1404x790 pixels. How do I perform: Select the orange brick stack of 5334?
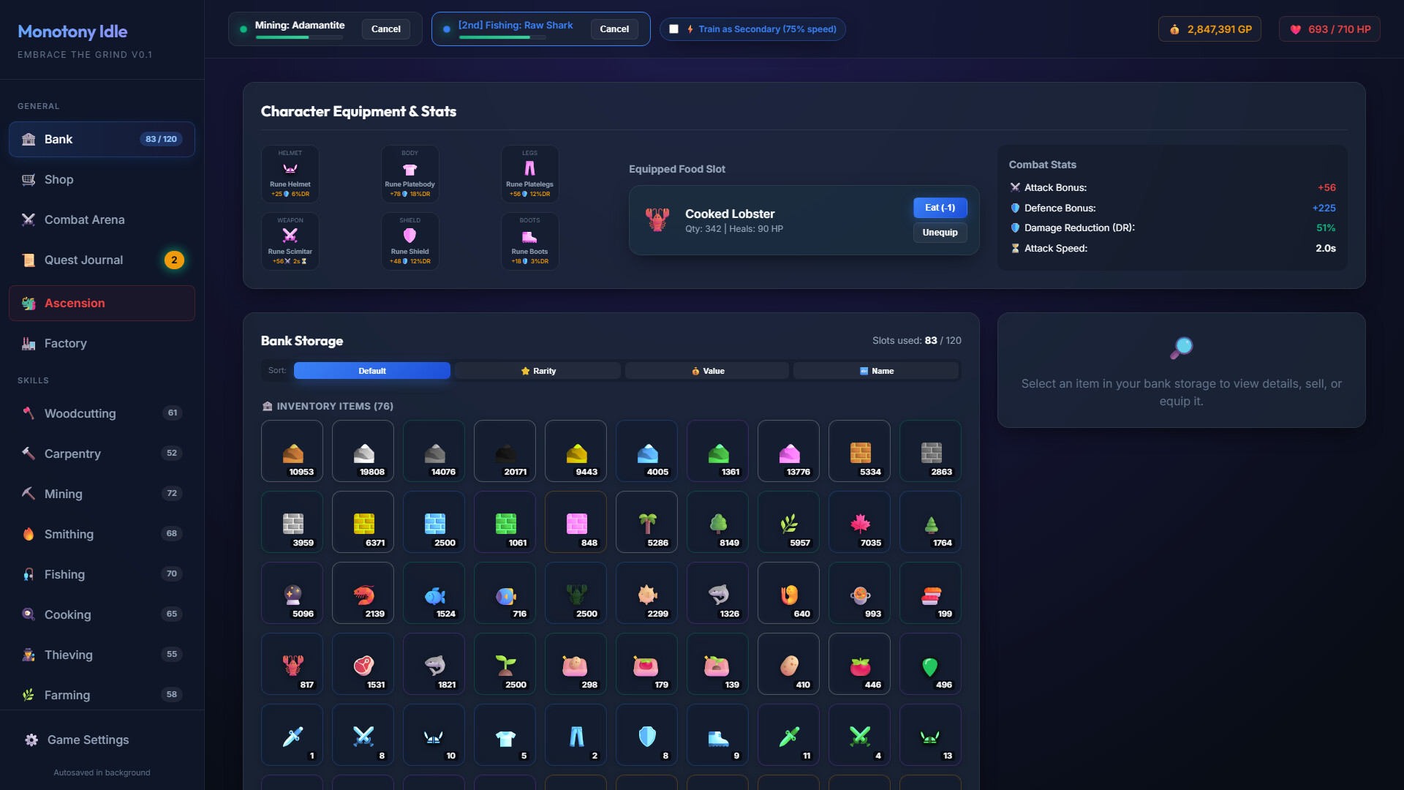tap(860, 451)
